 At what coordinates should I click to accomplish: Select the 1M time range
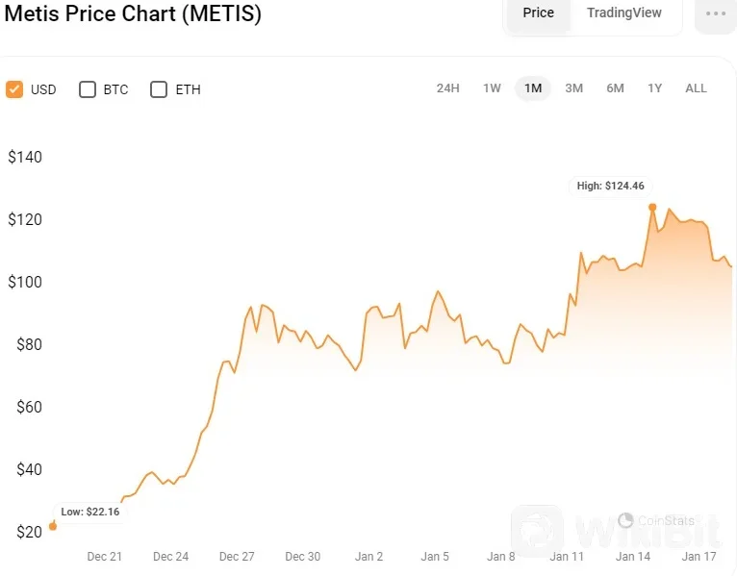(x=533, y=88)
